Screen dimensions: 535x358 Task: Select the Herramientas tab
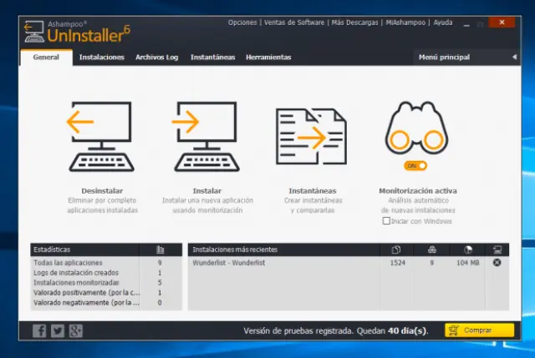coord(268,57)
